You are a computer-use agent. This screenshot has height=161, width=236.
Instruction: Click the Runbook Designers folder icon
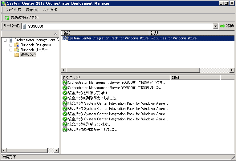coord(17,45)
